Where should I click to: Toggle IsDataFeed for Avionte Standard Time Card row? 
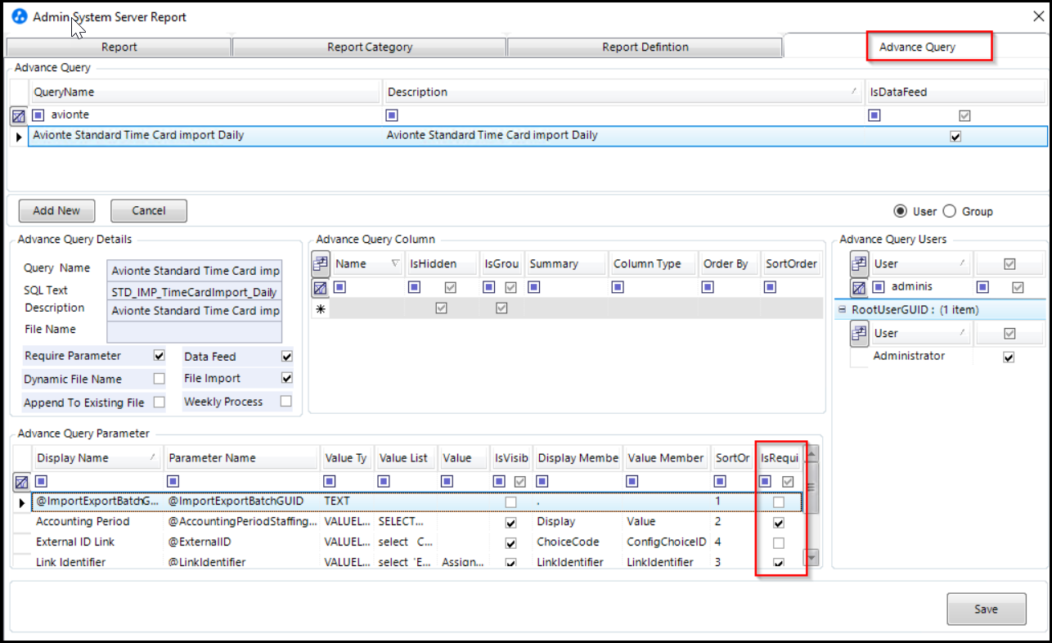tap(955, 137)
